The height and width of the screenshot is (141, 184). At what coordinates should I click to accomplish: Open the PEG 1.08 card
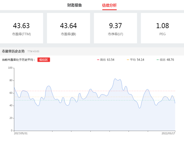[x=162, y=28]
